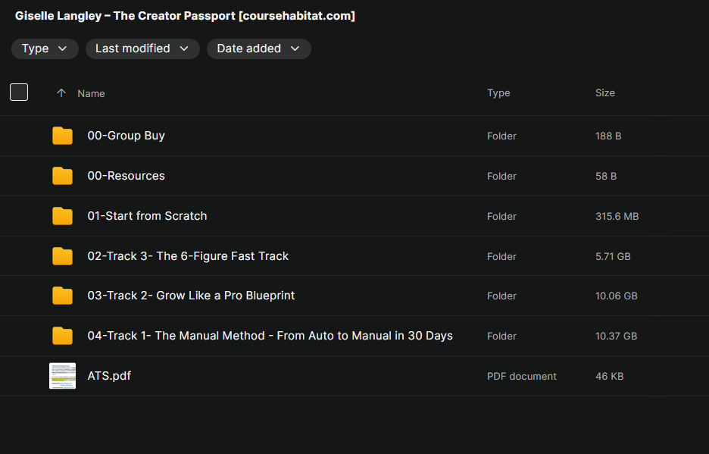The width and height of the screenshot is (709, 454).
Task: Click the Creator Passport folder title
Action: point(185,16)
